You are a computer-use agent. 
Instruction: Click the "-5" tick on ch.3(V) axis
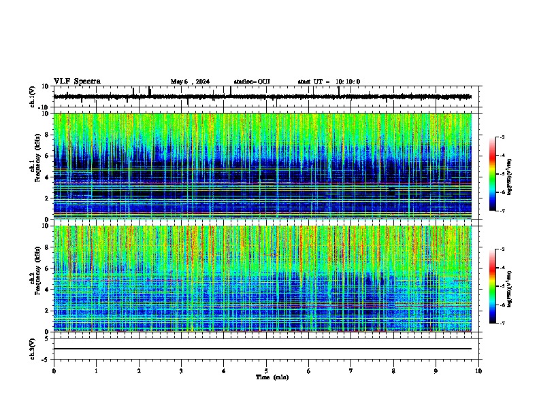tap(46, 360)
